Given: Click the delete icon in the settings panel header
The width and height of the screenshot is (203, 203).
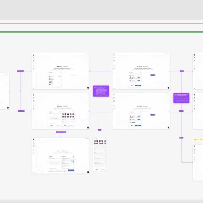Looking at the screenshot, I should click(73, 157).
